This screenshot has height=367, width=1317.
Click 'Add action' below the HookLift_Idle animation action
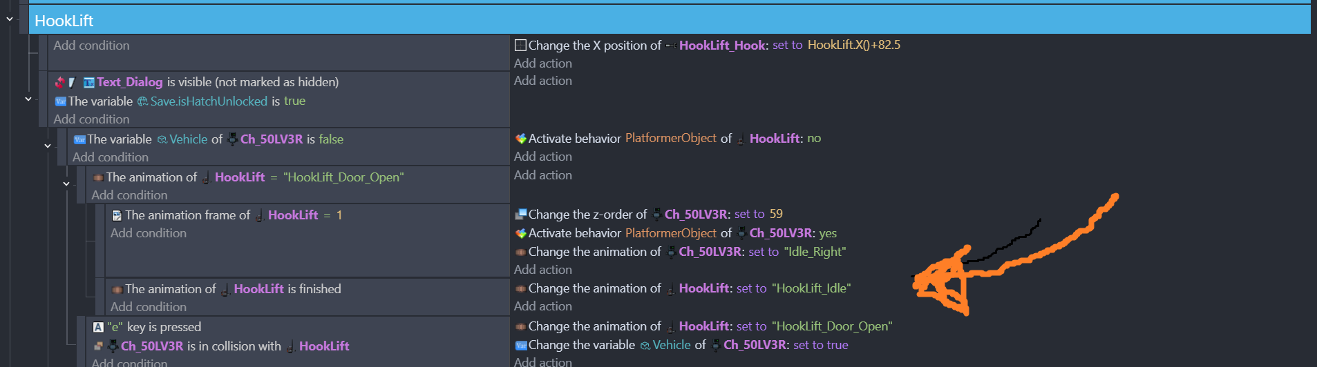coord(542,306)
